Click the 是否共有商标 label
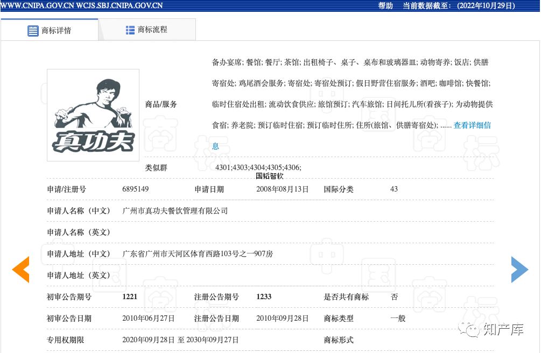This screenshot has width=541, height=353. pos(346,296)
